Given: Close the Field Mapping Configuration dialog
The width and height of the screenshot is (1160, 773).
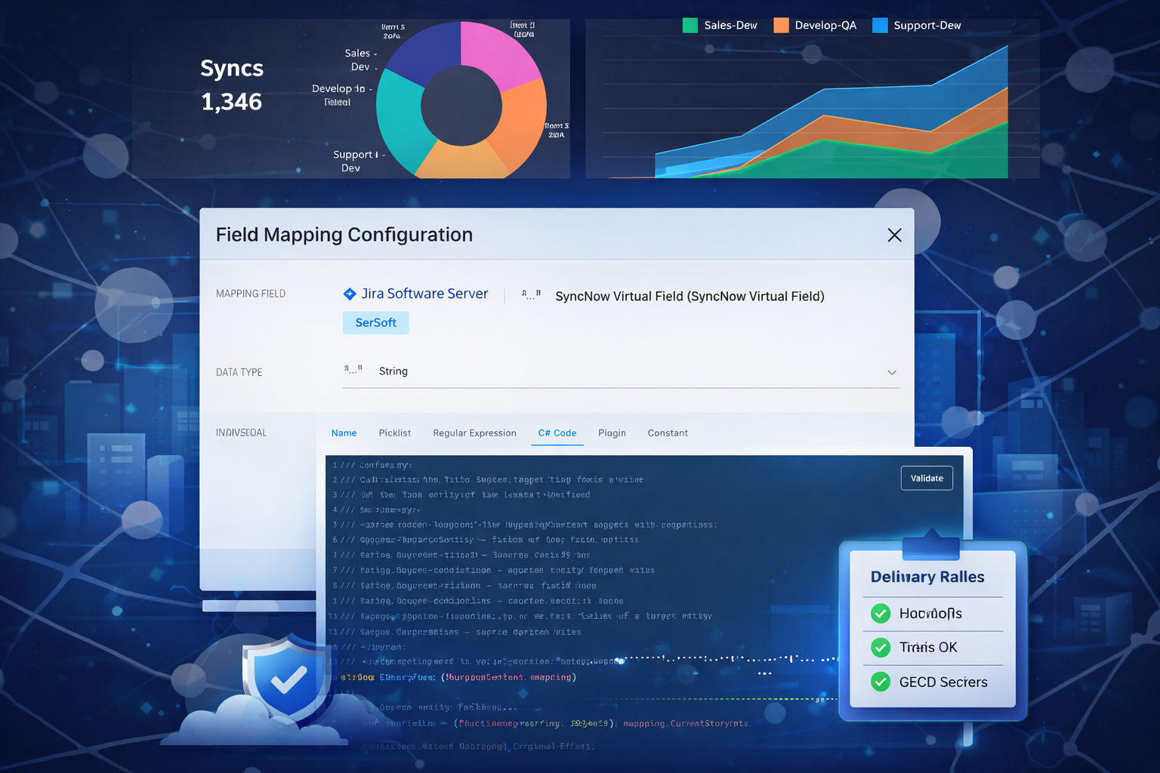Looking at the screenshot, I should 894,235.
